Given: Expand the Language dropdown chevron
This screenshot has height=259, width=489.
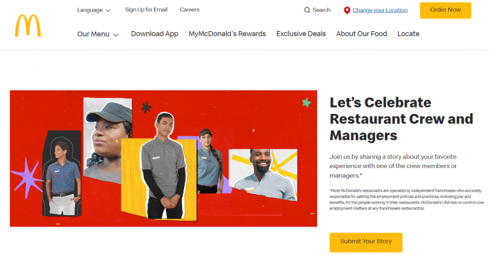Looking at the screenshot, I should [x=108, y=10].
